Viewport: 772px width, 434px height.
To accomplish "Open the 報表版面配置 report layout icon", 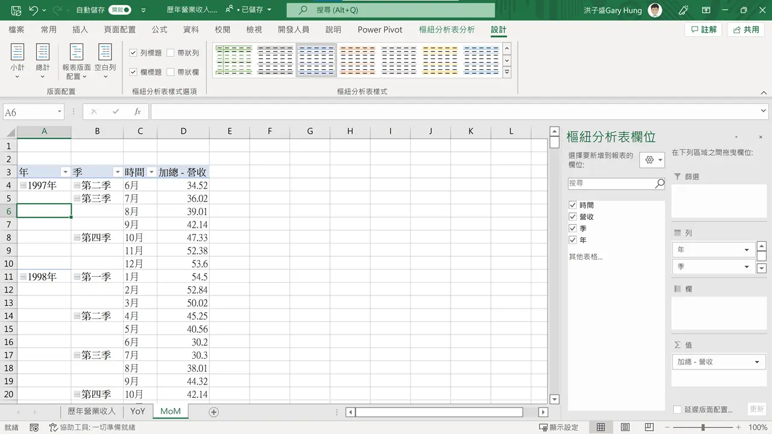I will 77,60.
